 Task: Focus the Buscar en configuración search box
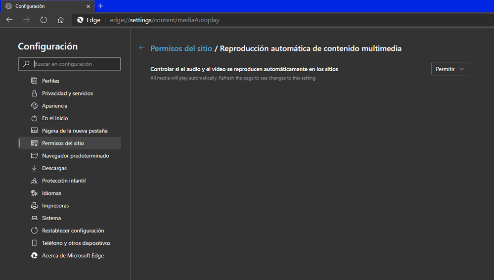tap(74, 64)
